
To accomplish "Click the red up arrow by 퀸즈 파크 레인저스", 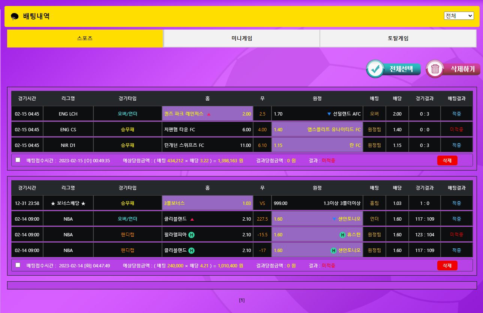I will click(209, 114).
